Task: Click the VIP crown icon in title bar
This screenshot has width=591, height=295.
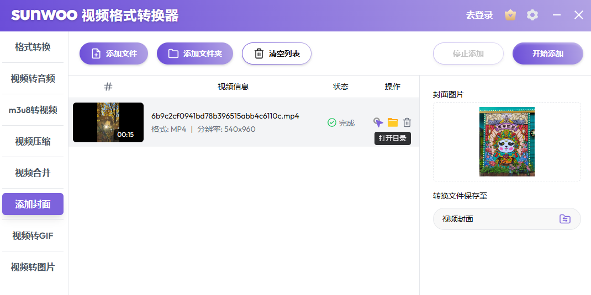Action: tap(510, 15)
